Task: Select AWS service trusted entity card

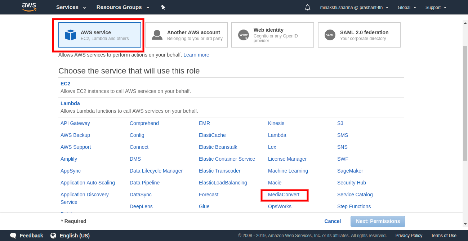Action: click(100, 35)
